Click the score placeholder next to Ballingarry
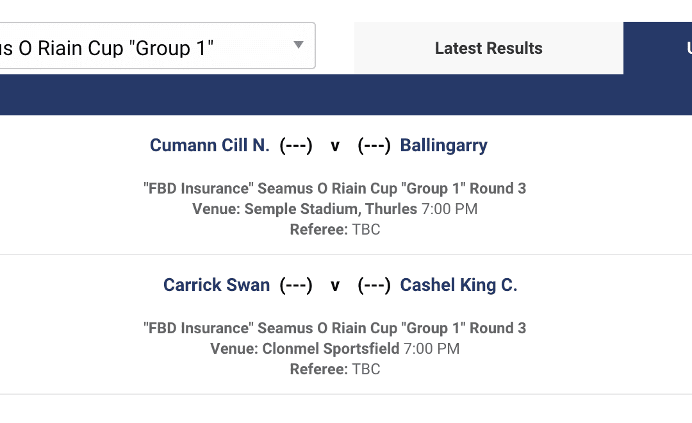Screen dimensions: 692x423 tap(374, 145)
